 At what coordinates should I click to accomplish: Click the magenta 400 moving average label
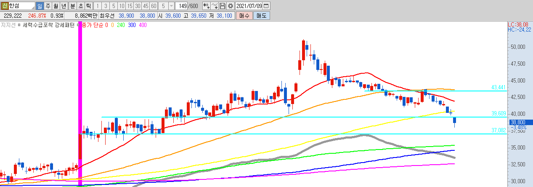(143, 25)
